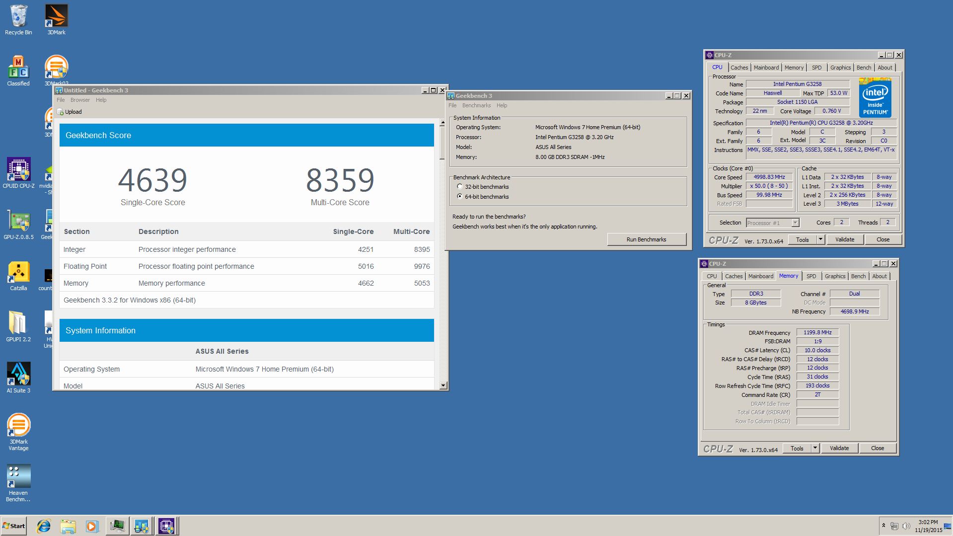Click the NB Frequency value 4698.9 MHz
The width and height of the screenshot is (953, 536).
[x=855, y=311]
